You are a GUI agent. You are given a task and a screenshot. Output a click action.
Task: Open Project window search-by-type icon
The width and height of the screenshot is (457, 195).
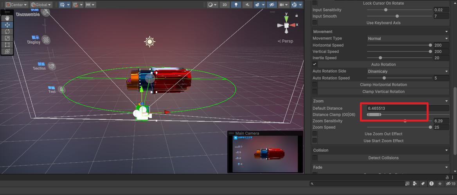(414, 184)
